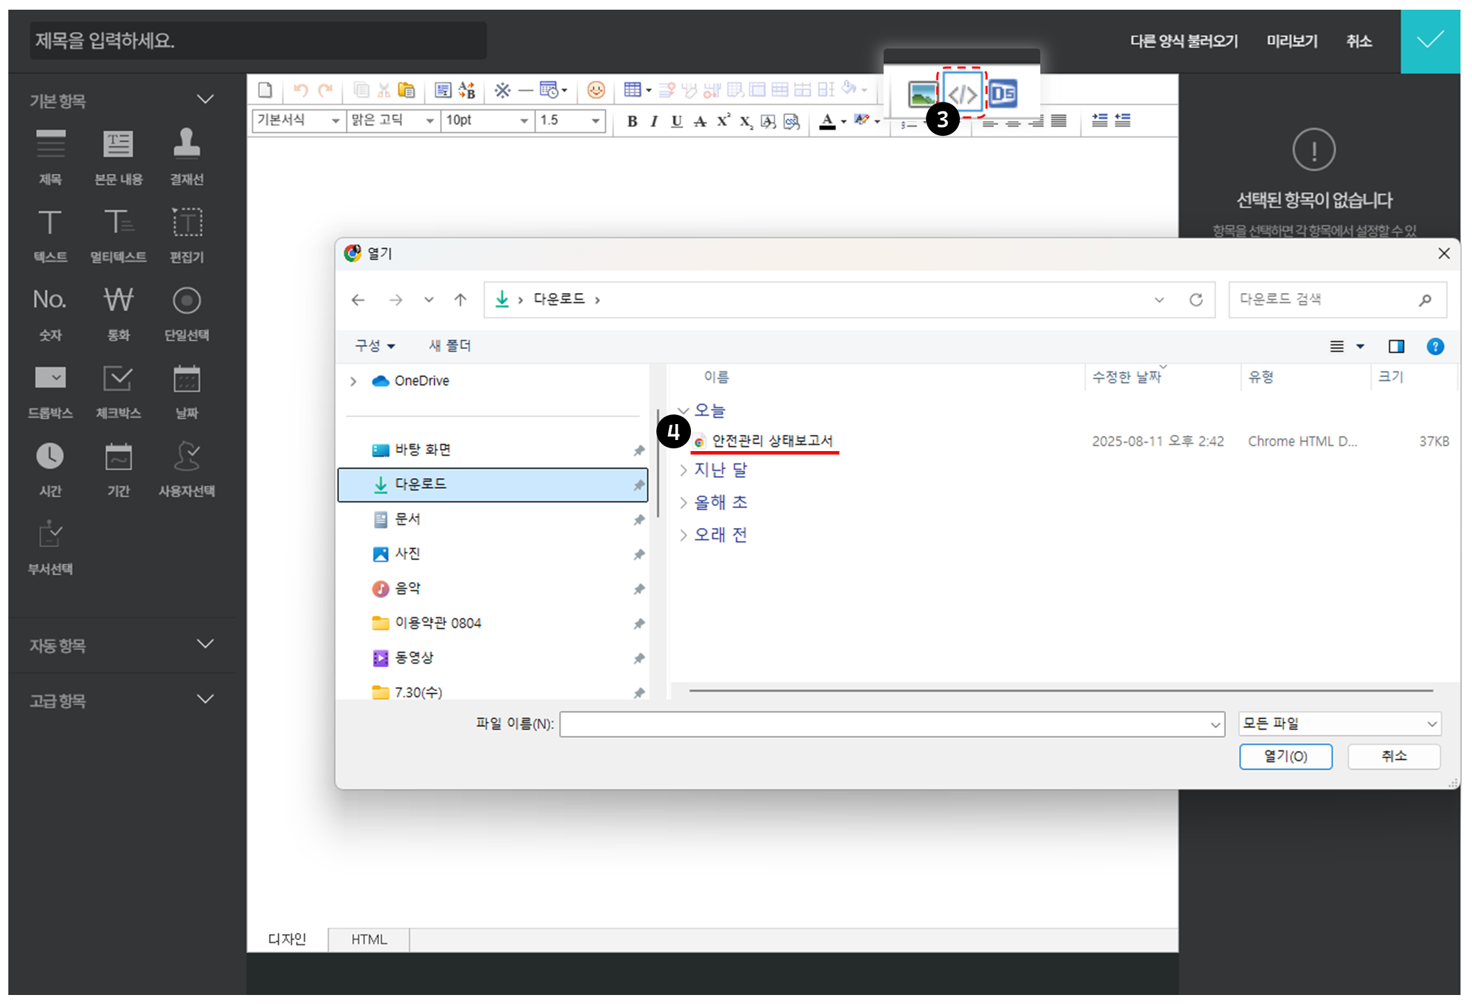1472x1004 pixels.
Task: Click the insert image toolbar icon
Action: coord(922,94)
